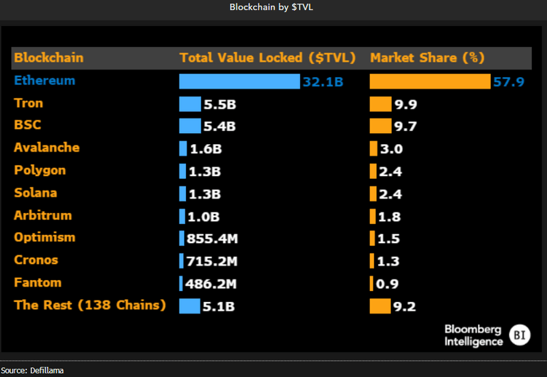Click the Bloomberg Intelligence wordmark
Image resolution: width=547 pixels, height=377 pixels.
(x=473, y=335)
